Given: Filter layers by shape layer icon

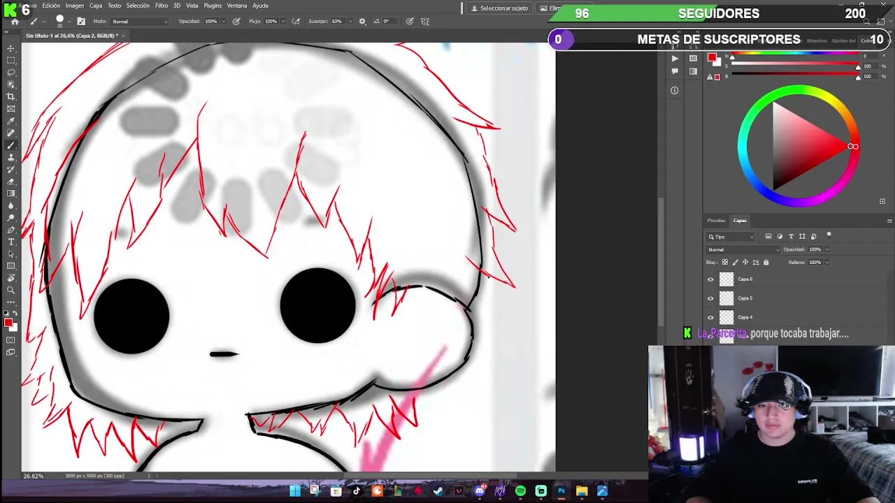Looking at the screenshot, I should [x=802, y=237].
